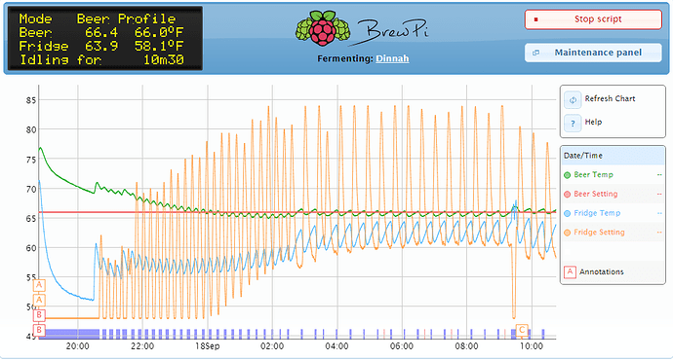Click the topmost orange A annotation marker
Screen dimensions: 673x360
coord(39,285)
